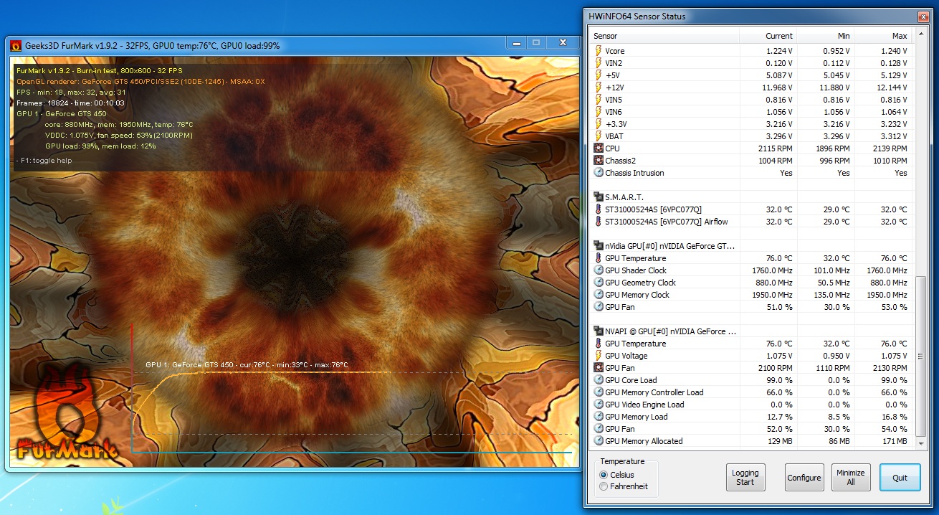Screen dimensions: 939x515
Task: Click the fan icon next to CPU
Action: click(599, 148)
